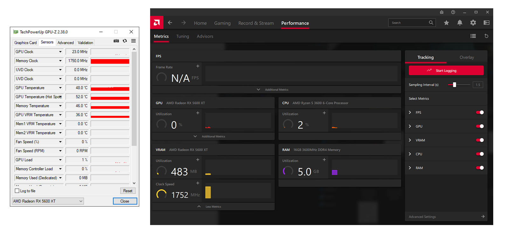This screenshot has width=505, height=233.
Task: Open GPU Temperature sensor dropdown
Action: click(60, 88)
